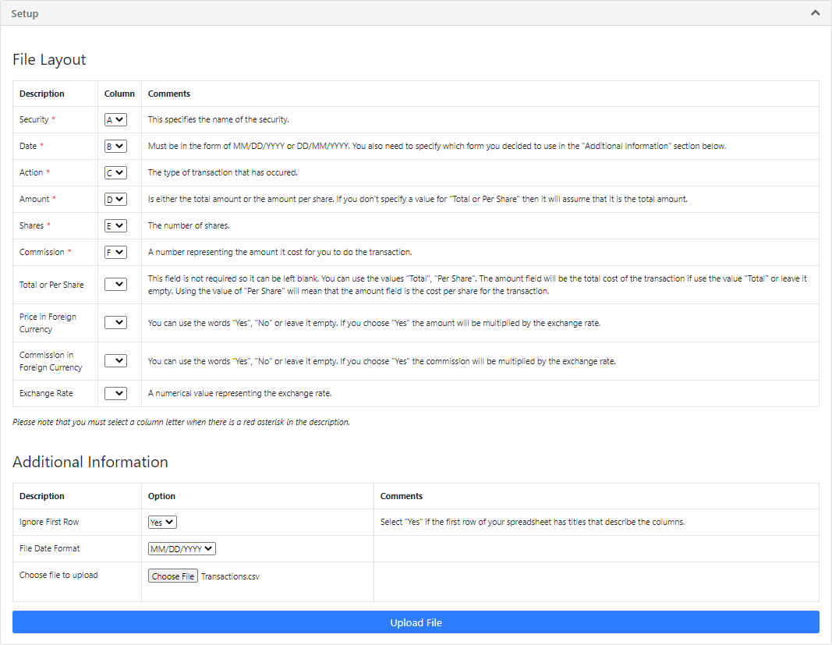Click the Amount description label

coord(34,199)
